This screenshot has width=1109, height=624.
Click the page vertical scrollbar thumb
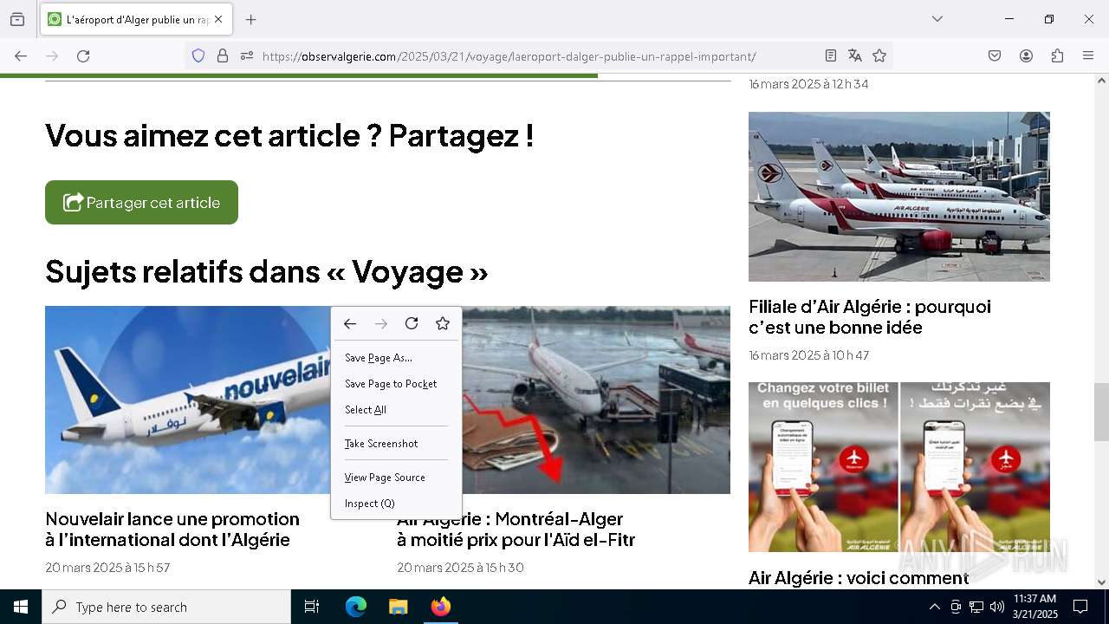pos(1101,412)
